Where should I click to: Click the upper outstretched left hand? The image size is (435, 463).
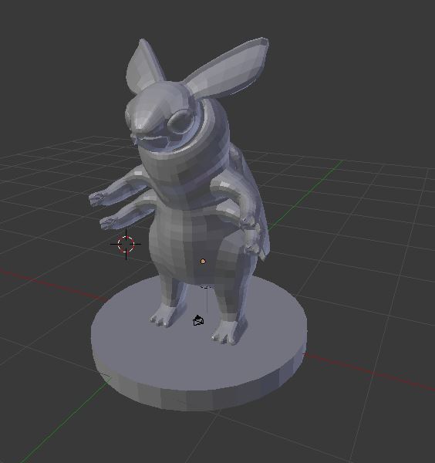coord(99,198)
